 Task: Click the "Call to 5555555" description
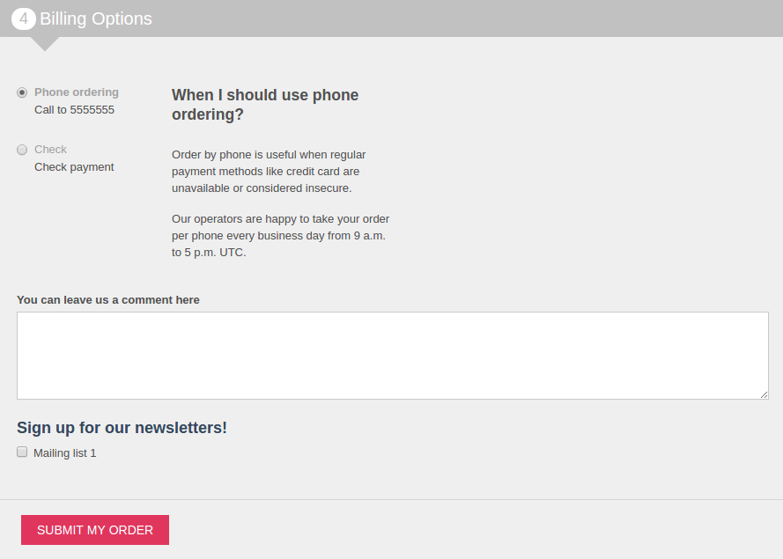coord(74,110)
